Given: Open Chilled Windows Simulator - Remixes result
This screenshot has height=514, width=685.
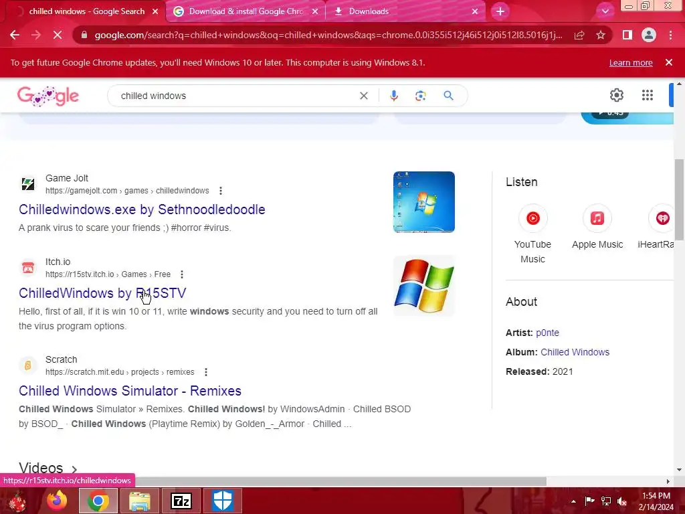Looking at the screenshot, I should point(130,391).
